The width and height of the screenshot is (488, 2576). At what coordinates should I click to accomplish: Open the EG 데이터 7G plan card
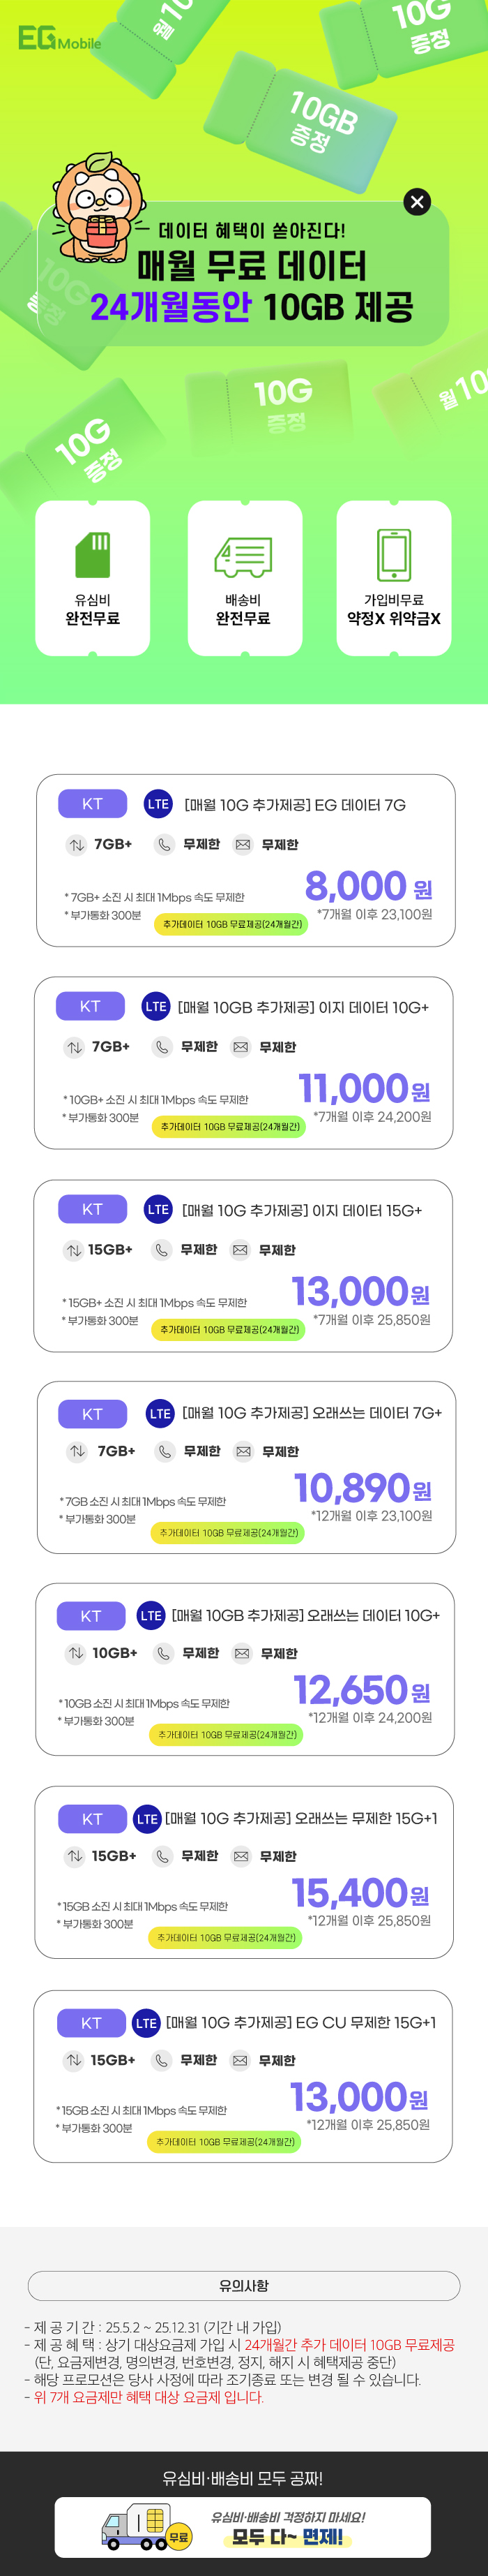coord(245,860)
